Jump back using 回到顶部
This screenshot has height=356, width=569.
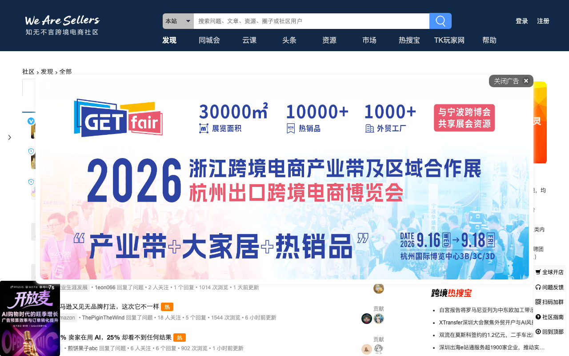[549, 332]
